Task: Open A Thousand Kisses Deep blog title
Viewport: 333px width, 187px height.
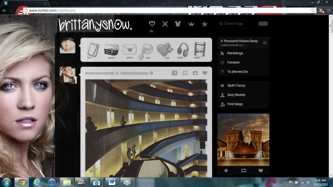Action: (x=239, y=41)
